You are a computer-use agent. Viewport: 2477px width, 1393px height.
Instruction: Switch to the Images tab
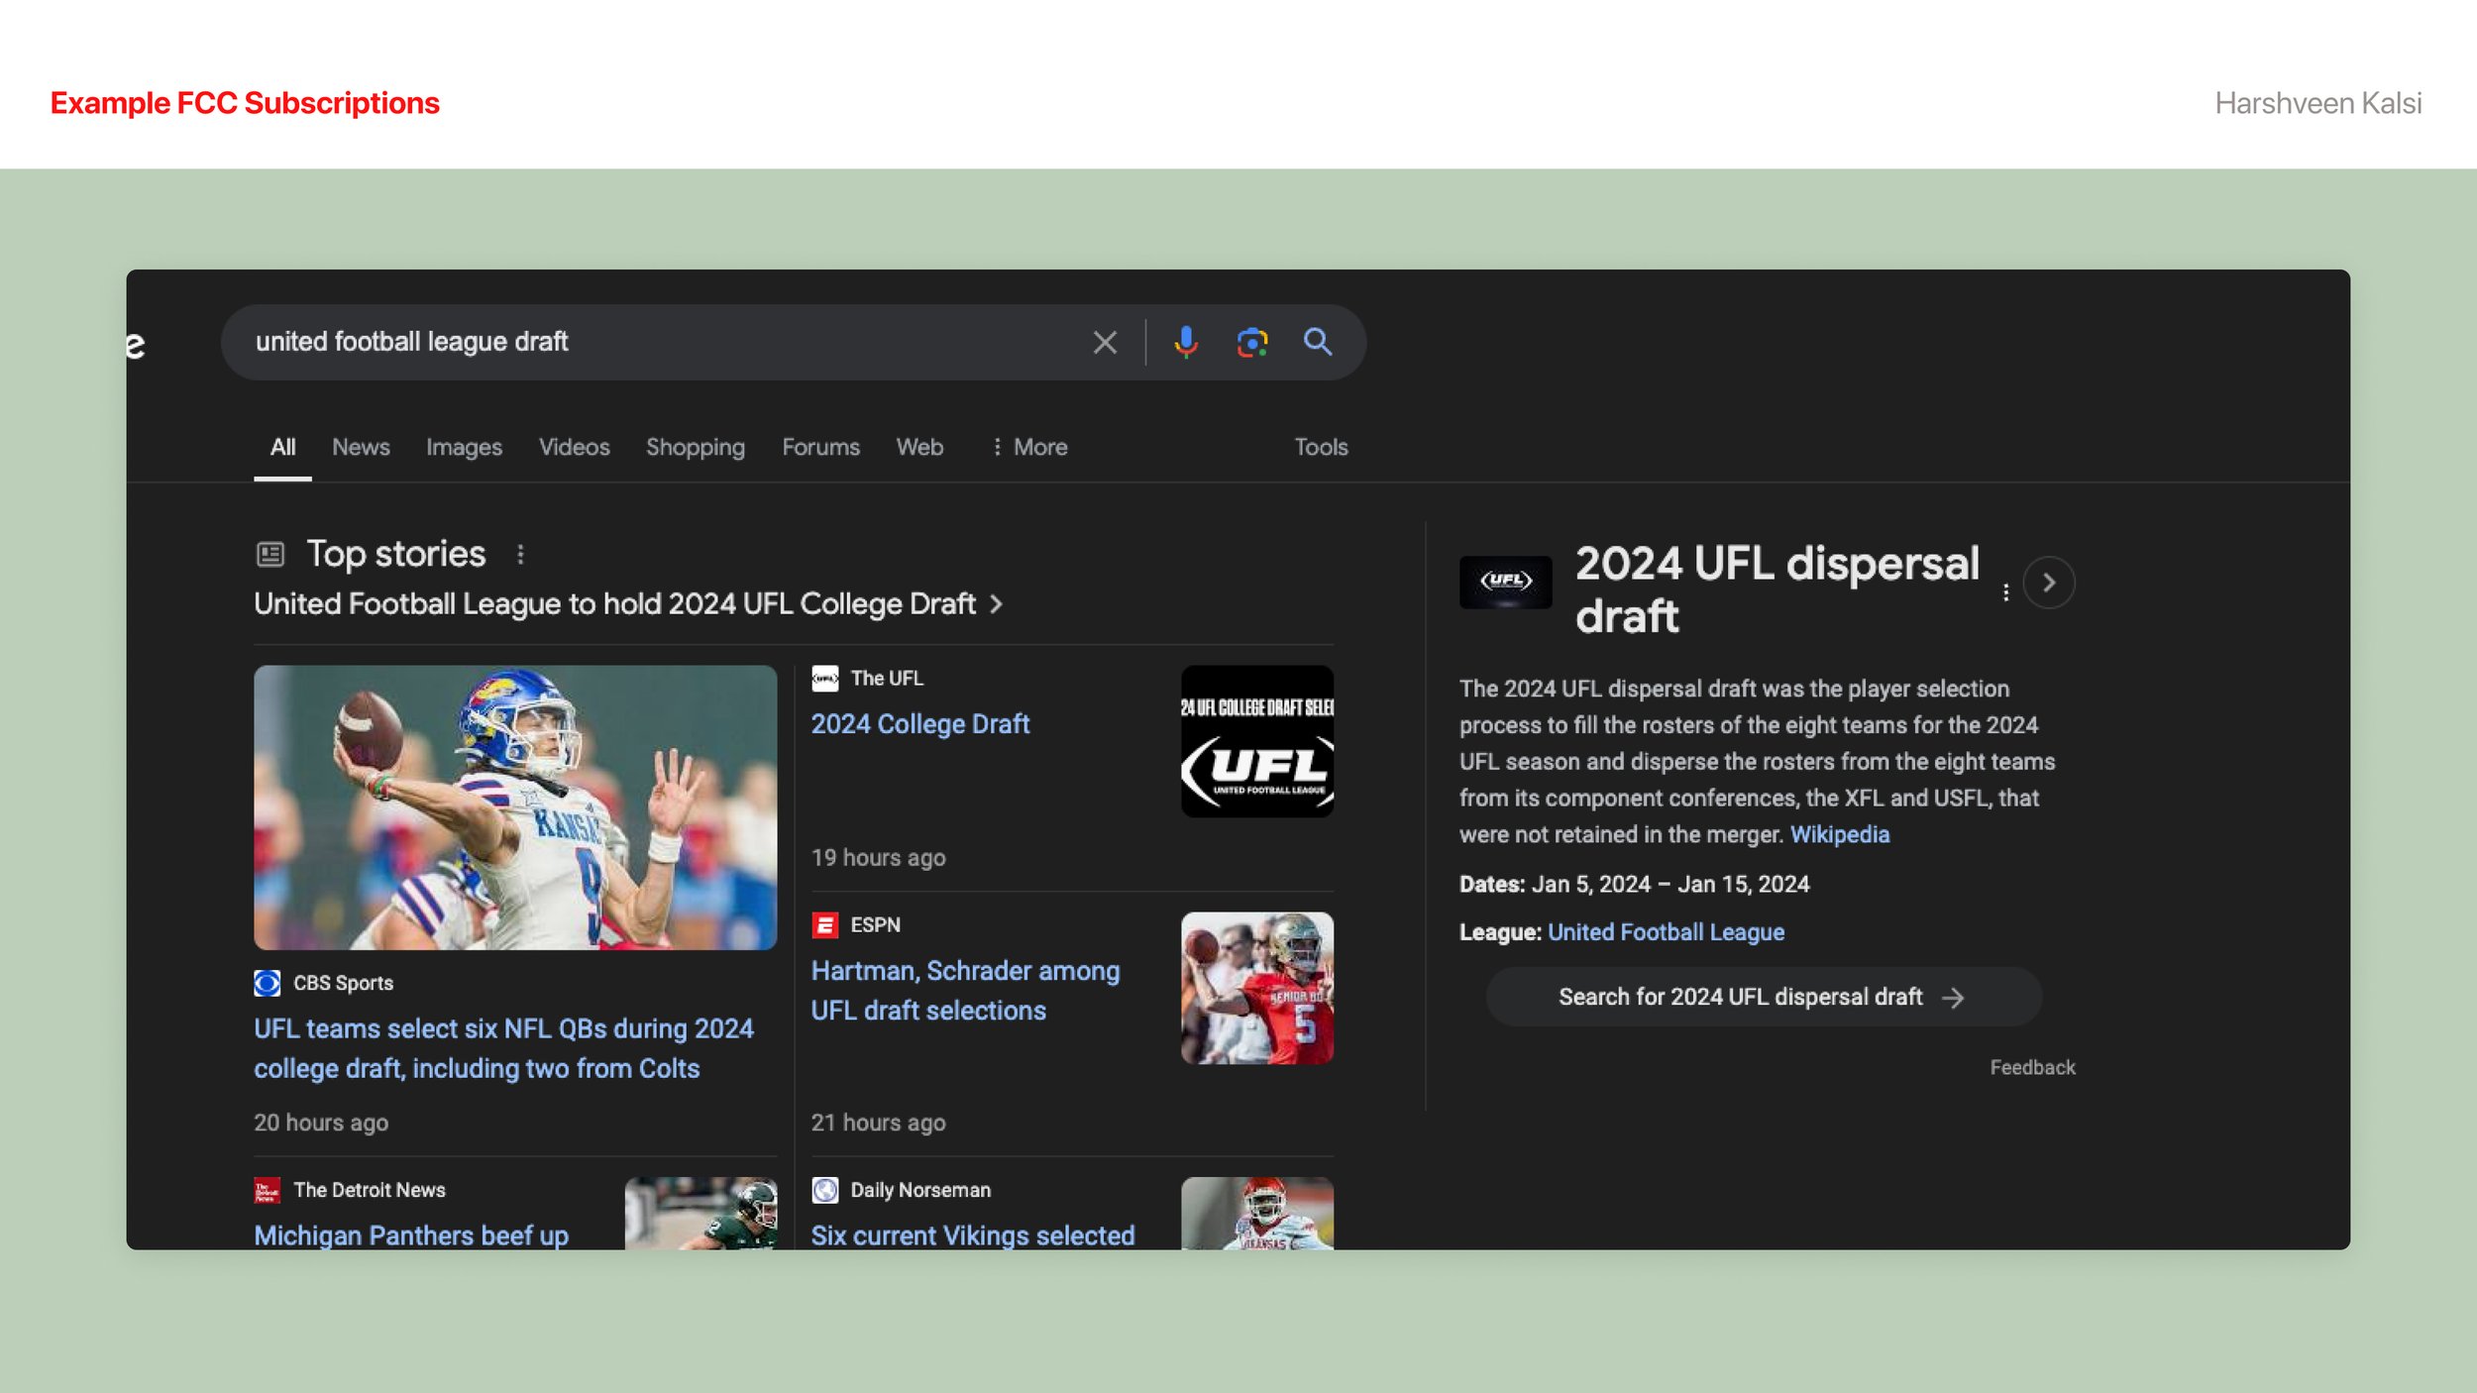(x=464, y=448)
